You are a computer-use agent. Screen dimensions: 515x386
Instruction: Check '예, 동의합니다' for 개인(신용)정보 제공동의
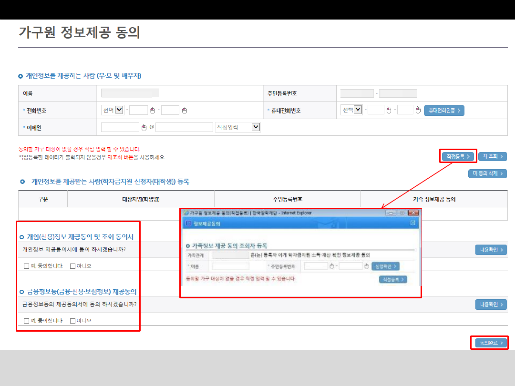(x=27, y=266)
